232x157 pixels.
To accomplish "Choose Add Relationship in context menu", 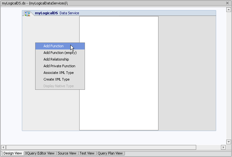I will (x=60, y=59).
